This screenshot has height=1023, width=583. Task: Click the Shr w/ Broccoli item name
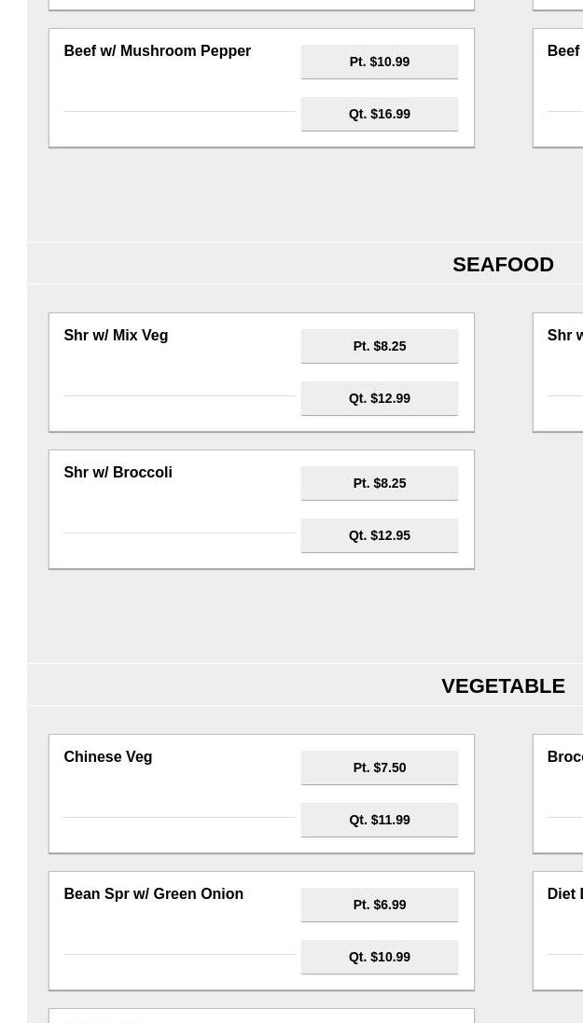118,473
